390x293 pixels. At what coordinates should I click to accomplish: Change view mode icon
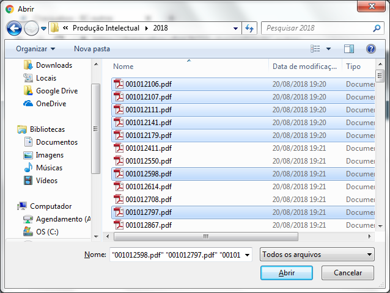315,49
